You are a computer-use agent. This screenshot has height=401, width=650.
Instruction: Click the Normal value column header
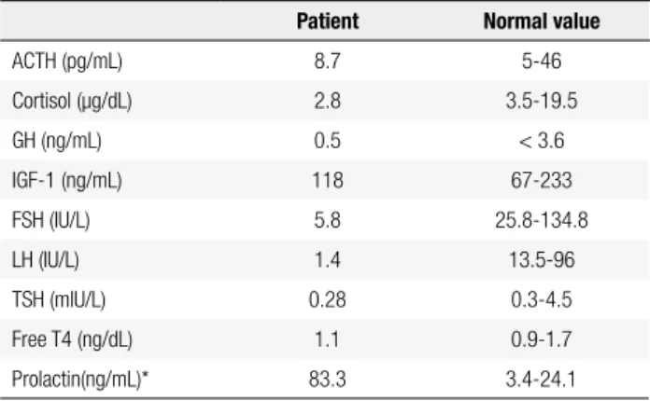point(542,21)
